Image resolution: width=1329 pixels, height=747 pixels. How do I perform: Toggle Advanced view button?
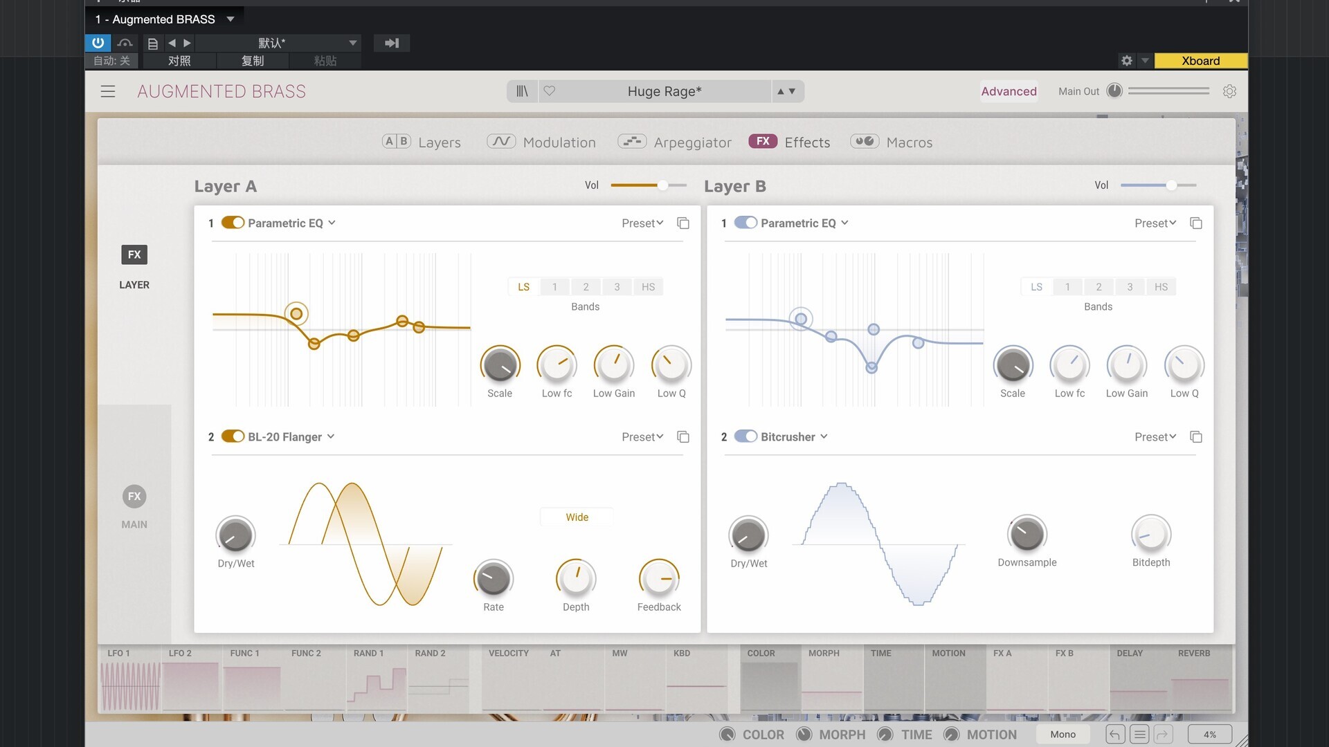tap(1009, 91)
